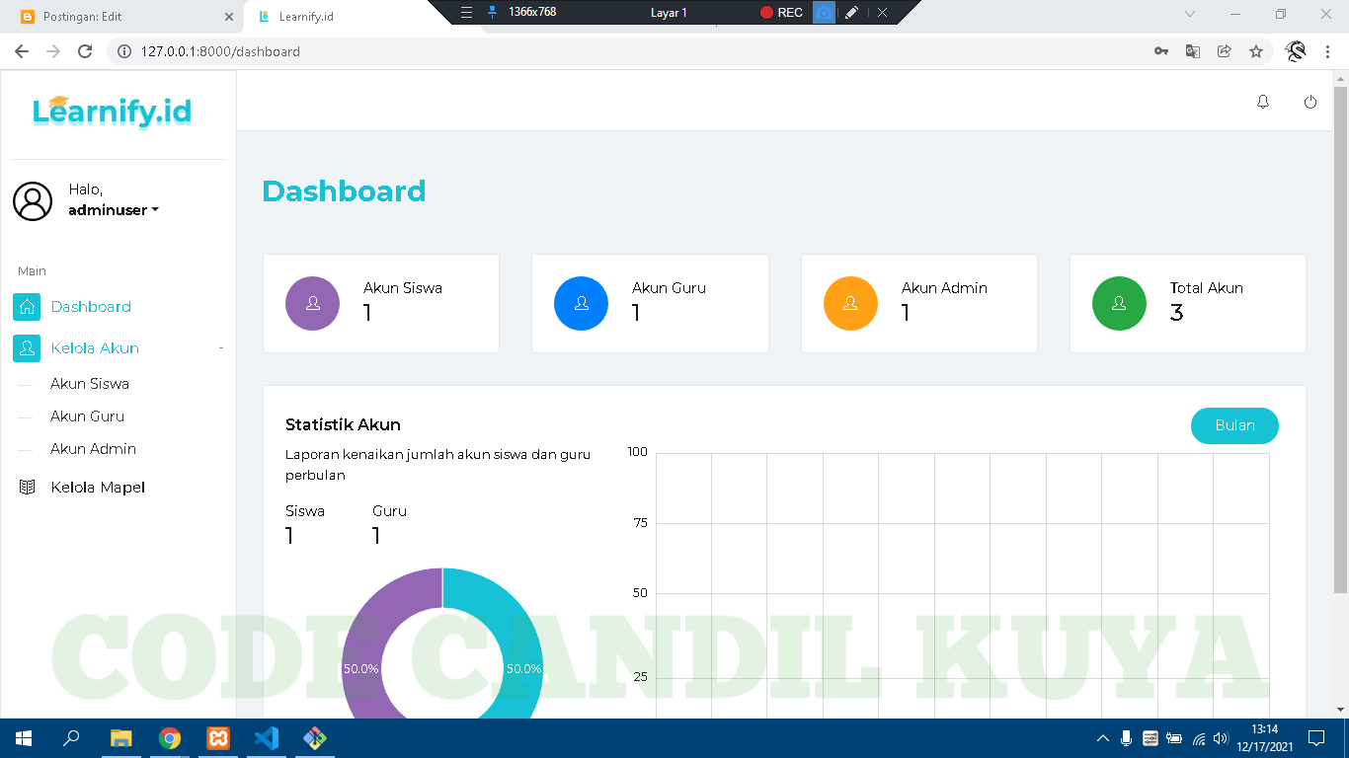Reload the page with refresh icon
The height and width of the screenshot is (758, 1349).
[85, 51]
